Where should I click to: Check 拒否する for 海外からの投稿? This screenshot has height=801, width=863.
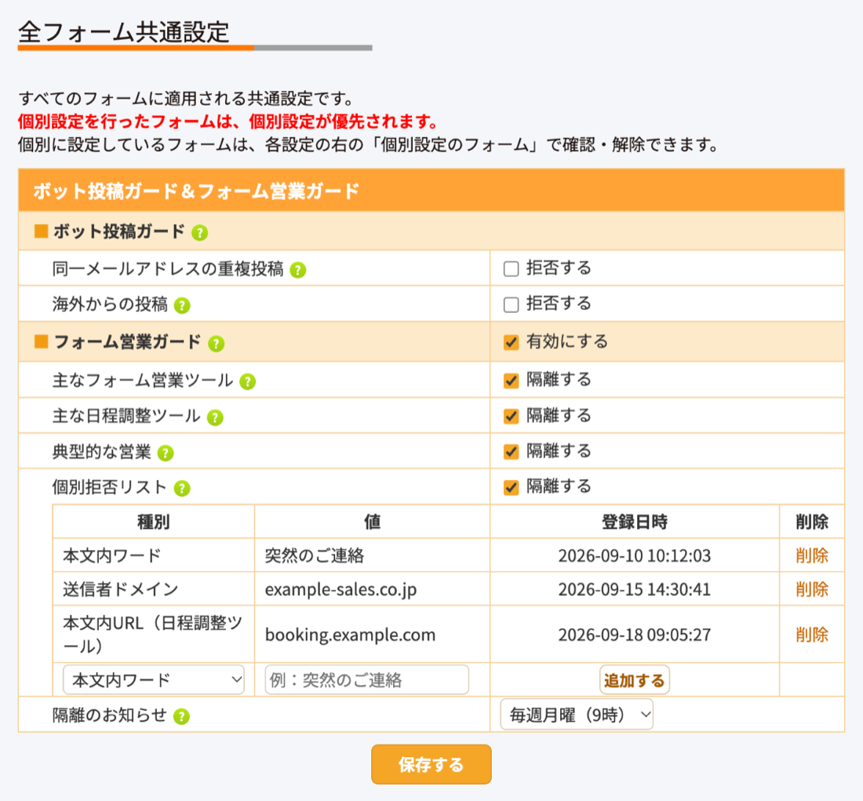(512, 305)
